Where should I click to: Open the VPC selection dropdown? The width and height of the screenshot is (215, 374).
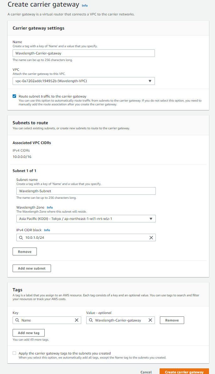coord(83,81)
